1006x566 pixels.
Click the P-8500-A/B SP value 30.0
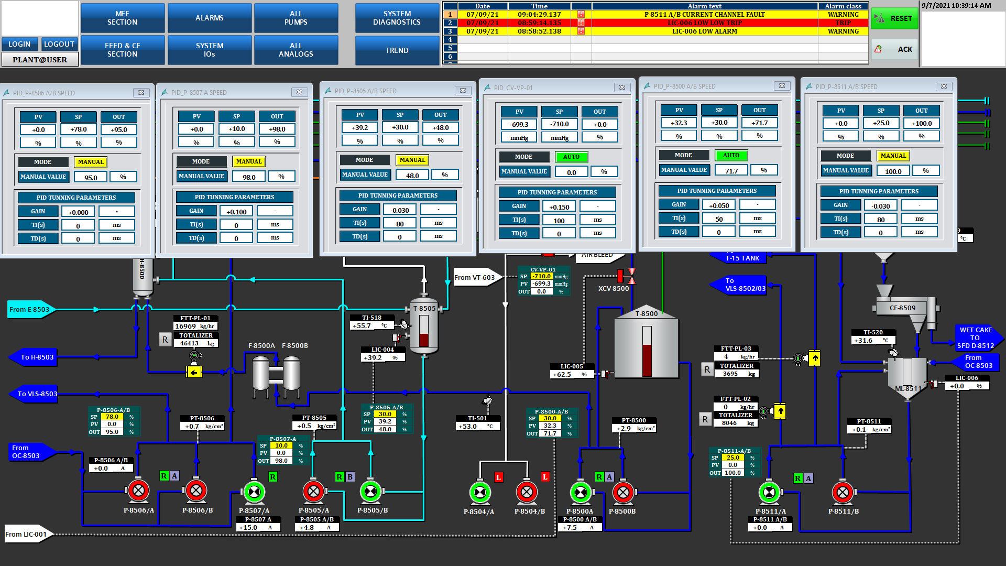(550, 418)
